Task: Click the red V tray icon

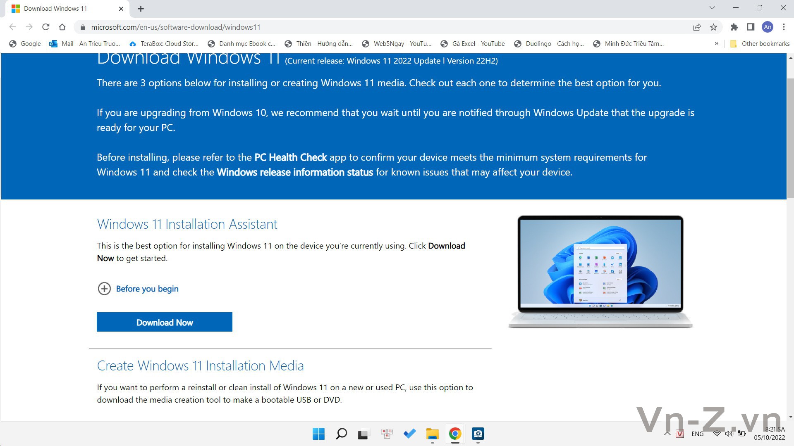Action: (x=680, y=434)
